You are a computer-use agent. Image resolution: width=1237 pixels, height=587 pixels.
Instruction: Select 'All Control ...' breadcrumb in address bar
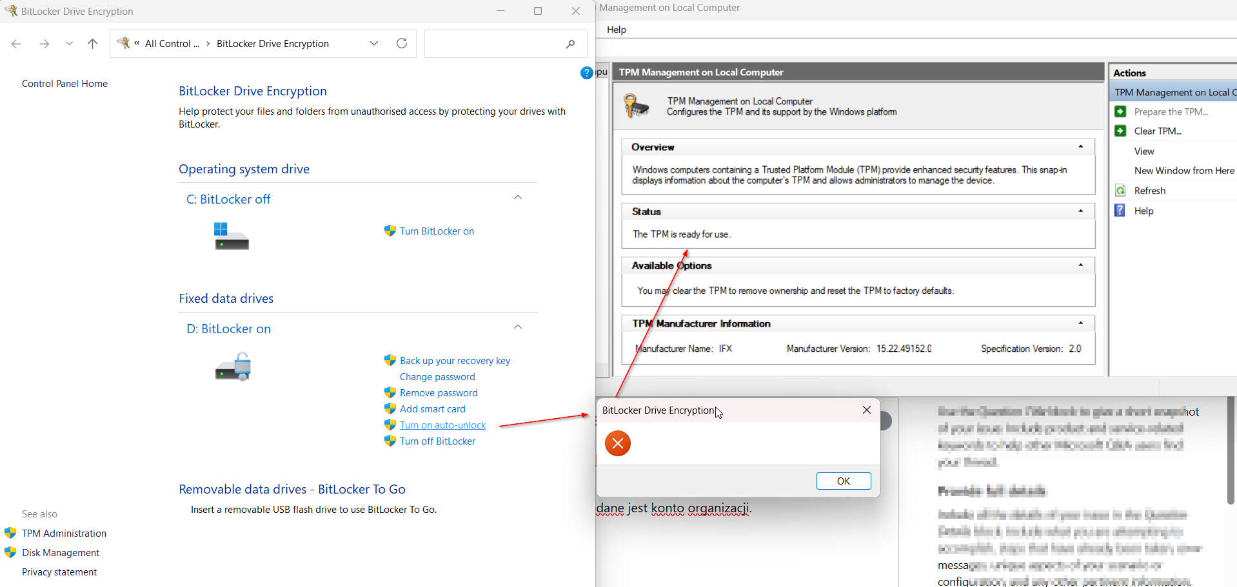(172, 44)
